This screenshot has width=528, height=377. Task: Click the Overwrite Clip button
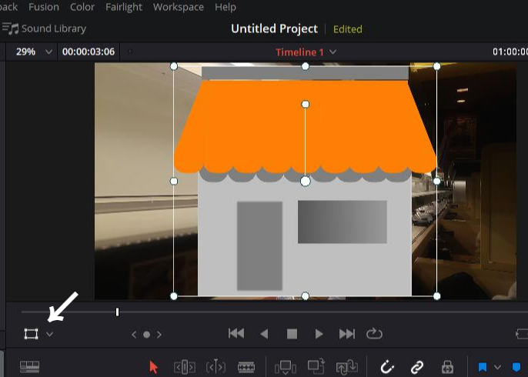pyautogui.click(x=316, y=366)
